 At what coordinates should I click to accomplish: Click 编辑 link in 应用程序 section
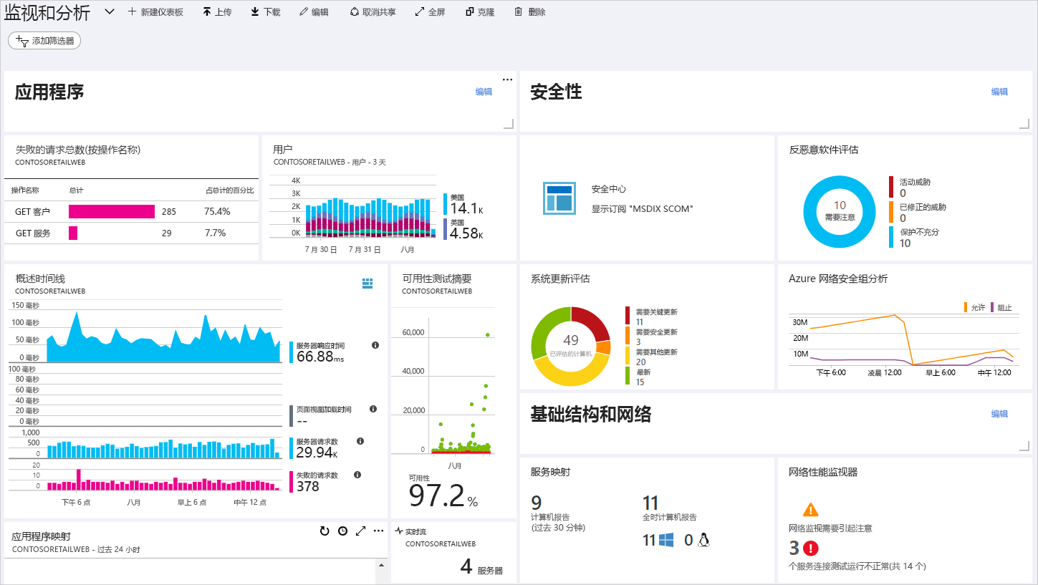point(484,92)
